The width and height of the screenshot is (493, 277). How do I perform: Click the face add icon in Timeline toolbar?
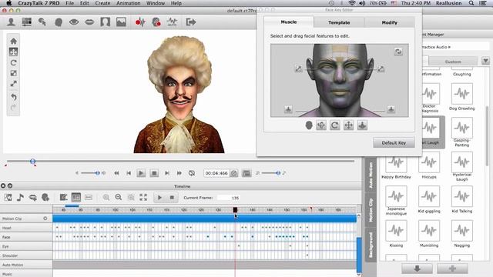tap(45, 197)
